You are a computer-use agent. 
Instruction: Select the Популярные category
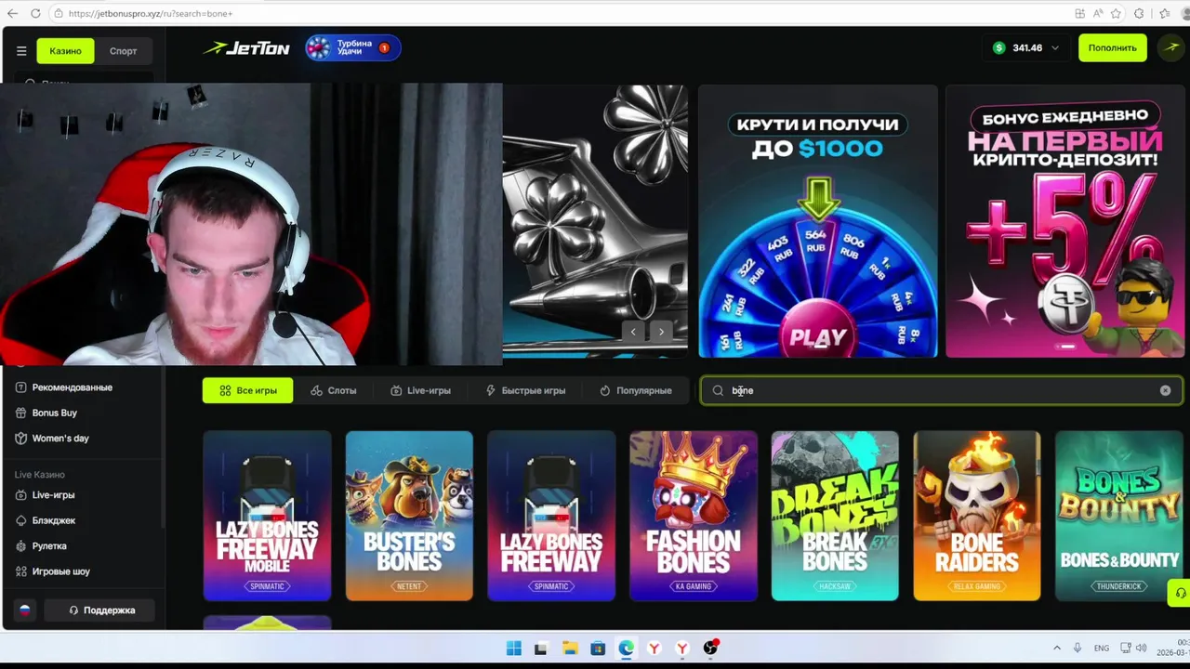[x=636, y=390]
